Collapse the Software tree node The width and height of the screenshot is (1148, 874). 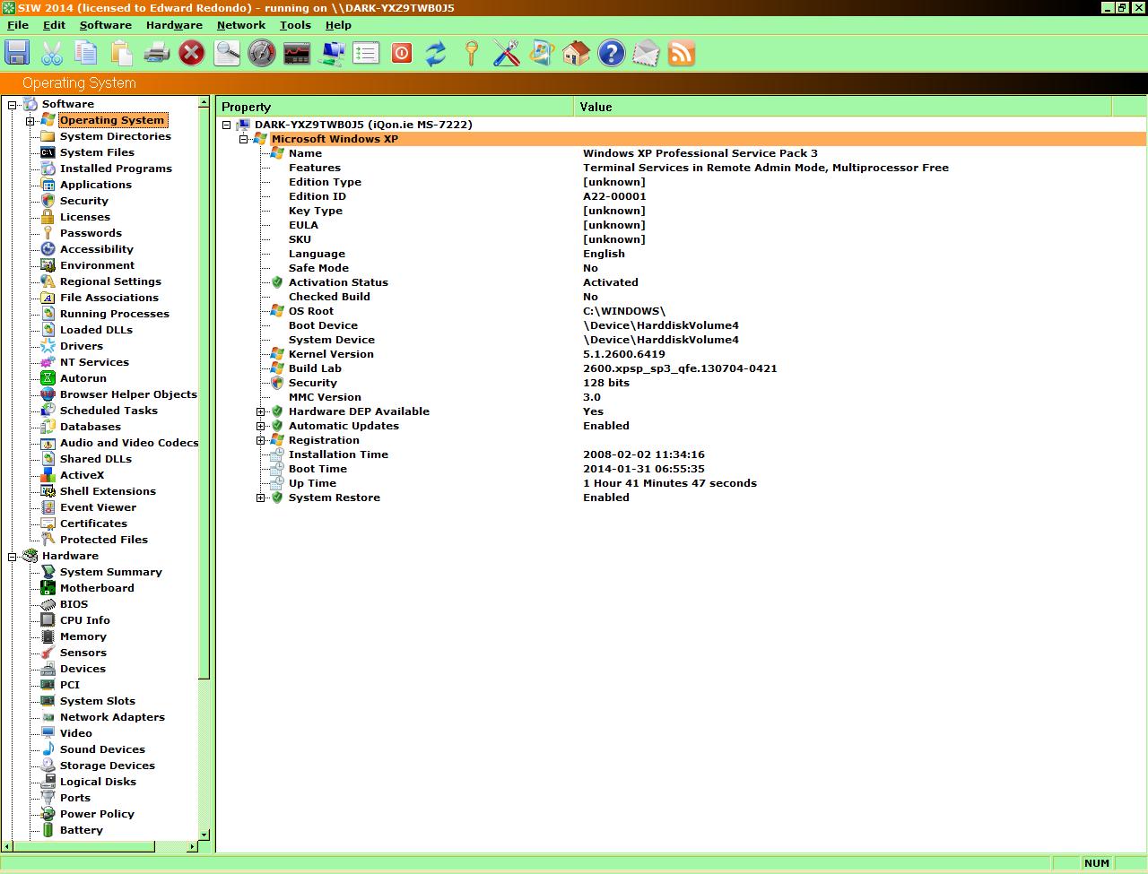13,104
